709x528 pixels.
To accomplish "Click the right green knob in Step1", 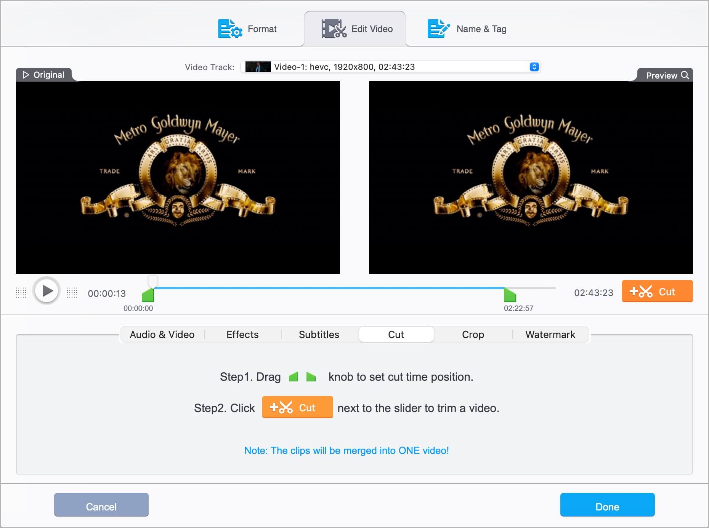I will (x=311, y=377).
